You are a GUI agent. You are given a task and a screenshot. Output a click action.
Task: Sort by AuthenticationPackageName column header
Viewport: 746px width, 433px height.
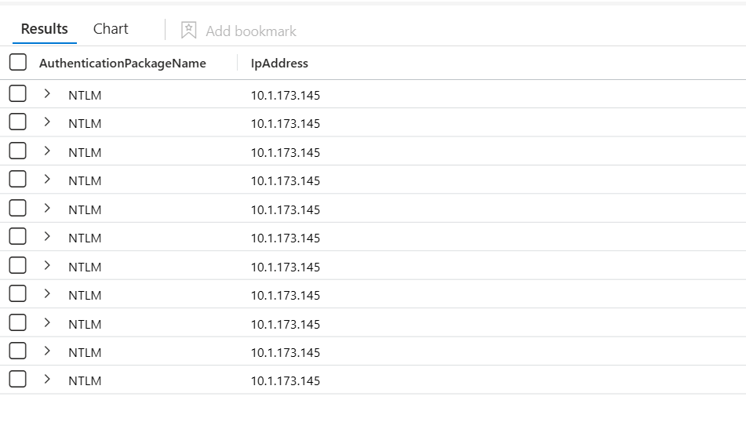click(122, 64)
